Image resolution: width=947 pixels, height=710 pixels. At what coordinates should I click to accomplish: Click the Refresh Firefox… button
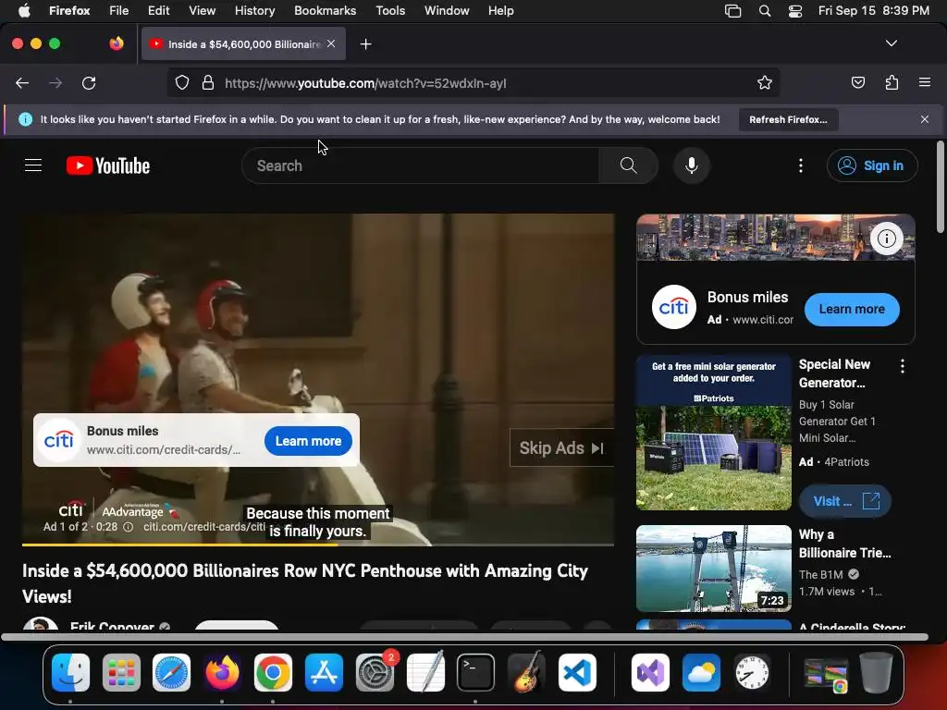point(788,119)
